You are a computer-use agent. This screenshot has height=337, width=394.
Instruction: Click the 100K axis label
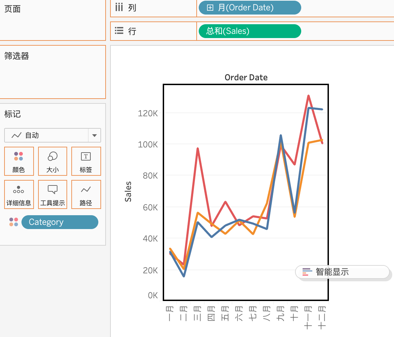[148, 145]
